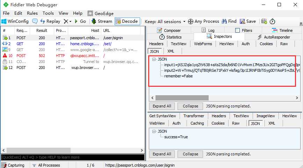Select session 1 passport.cnblogs signin
Screen dimensions: 303x168
pos(73,38)
